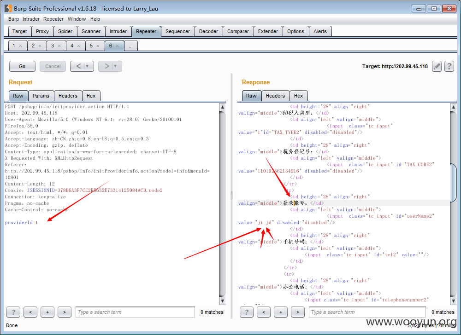Viewport: 461px width, 335px height.
Task: Click the plus button in request search bar
Action: [x=47, y=312]
